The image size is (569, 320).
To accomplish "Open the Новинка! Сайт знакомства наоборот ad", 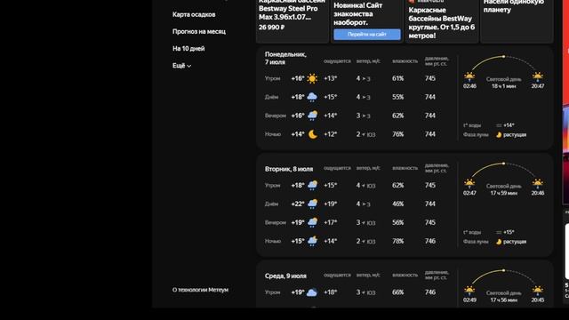I will 358,14.
